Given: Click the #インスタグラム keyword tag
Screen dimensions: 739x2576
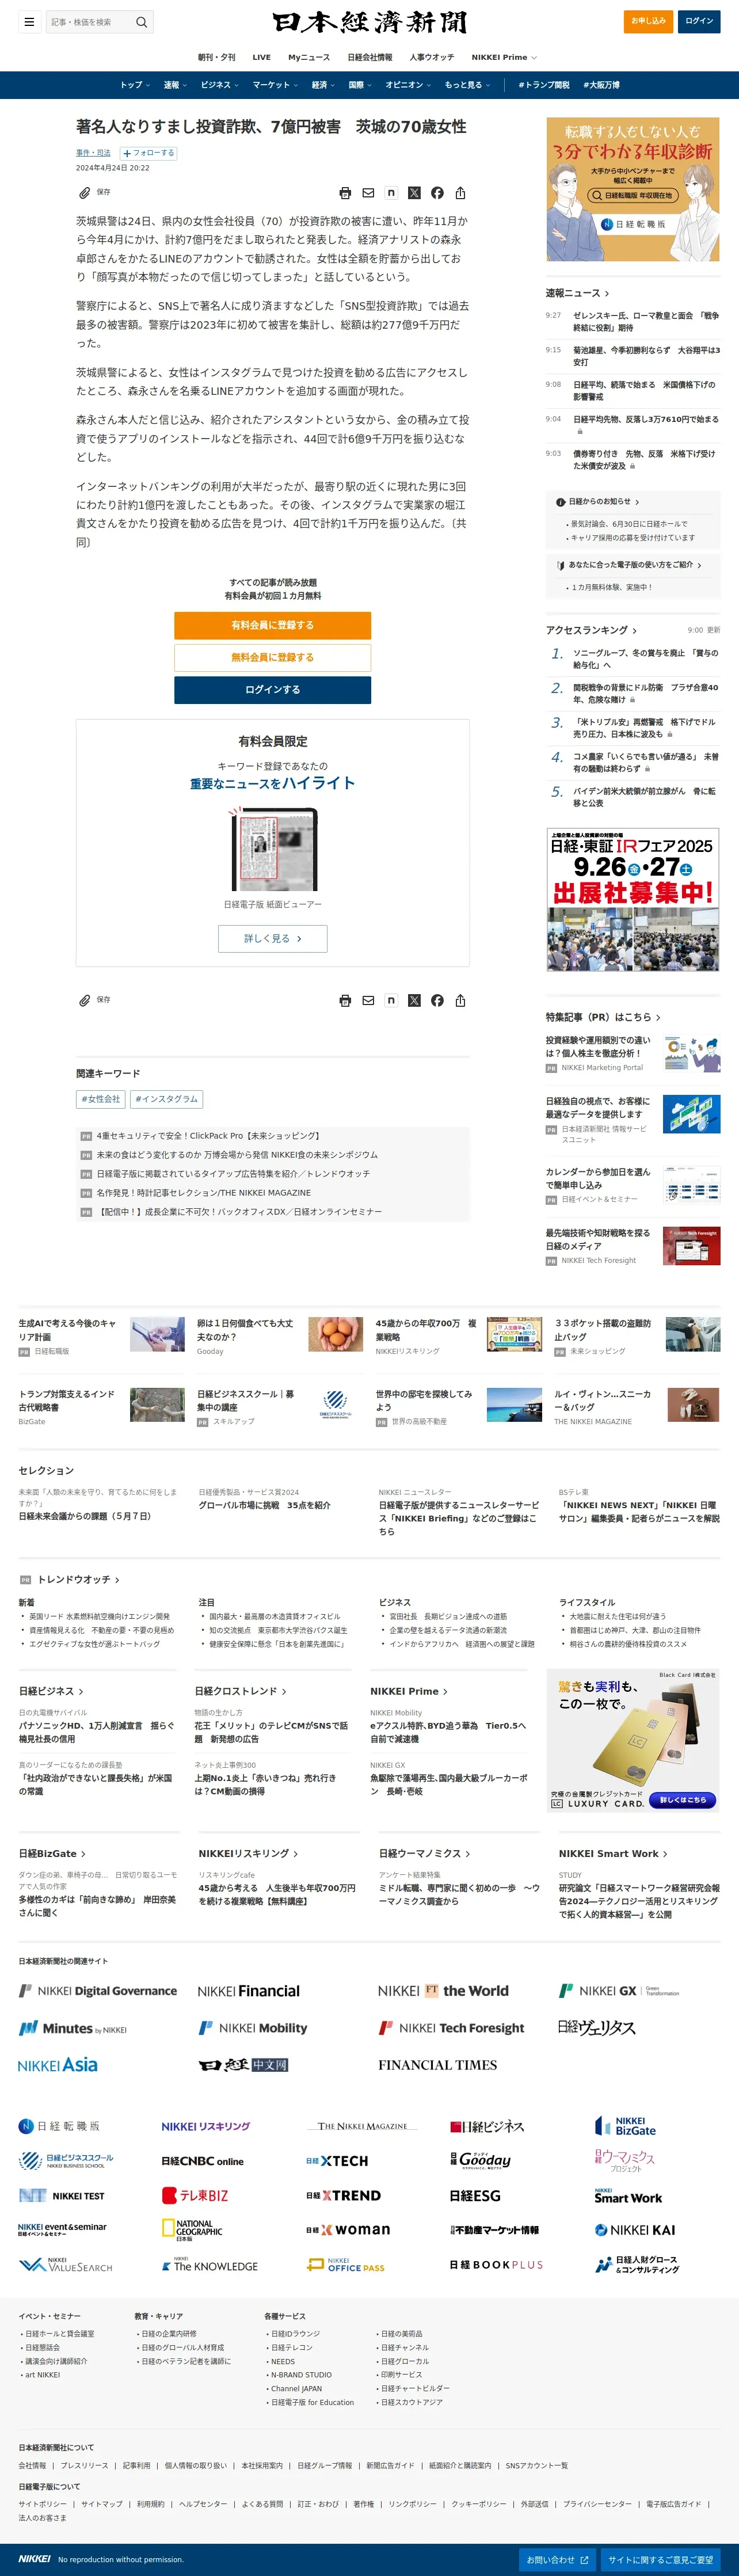Looking at the screenshot, I should (x=166, y=1099).
